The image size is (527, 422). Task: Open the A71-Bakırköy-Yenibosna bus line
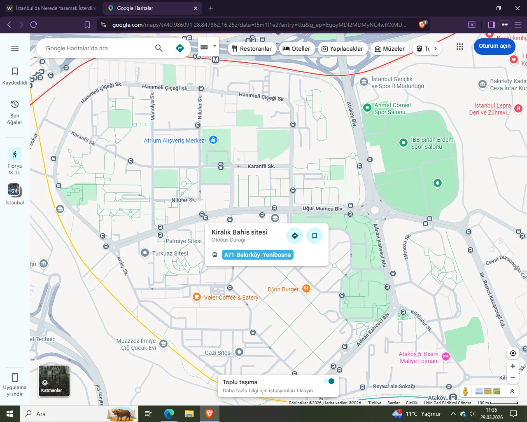click(257, 255)
